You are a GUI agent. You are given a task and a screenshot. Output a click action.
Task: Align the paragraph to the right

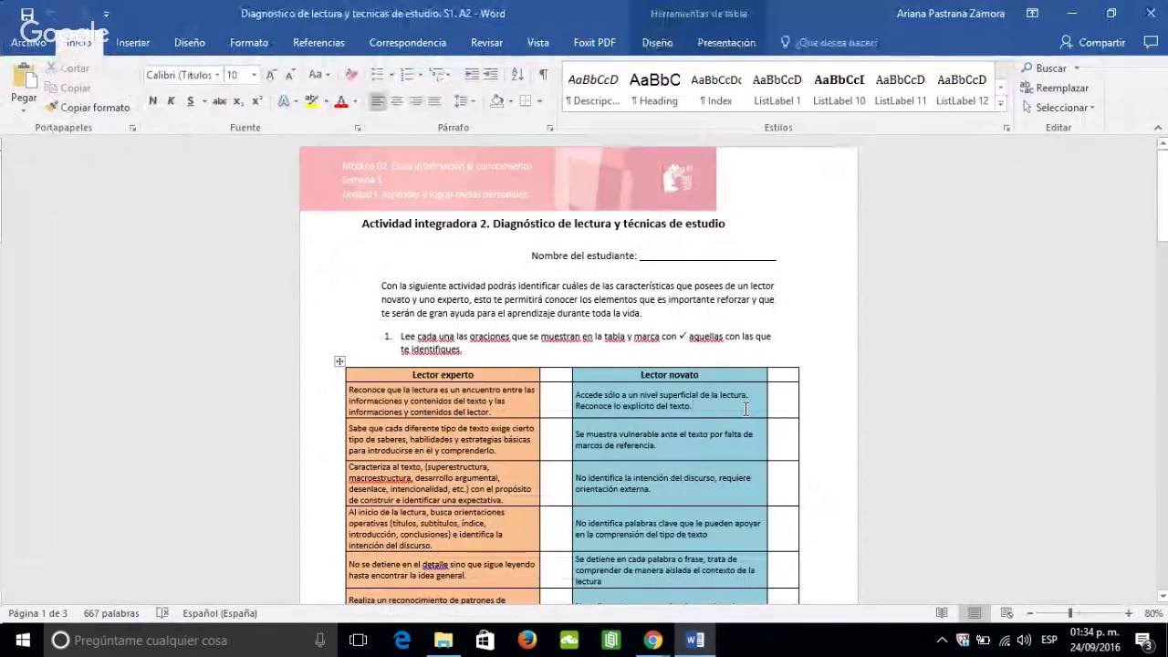[x=415, y=101]
